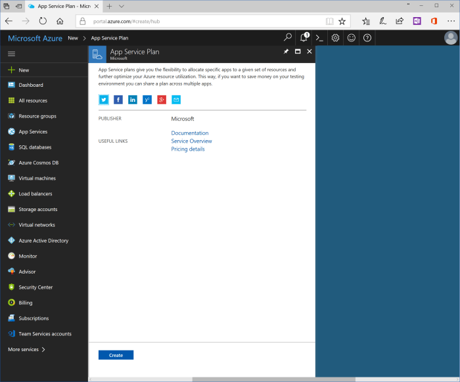The image size is (460, 382).
Task: Close the App Service Plan browser tab
Action: [96, 6]
